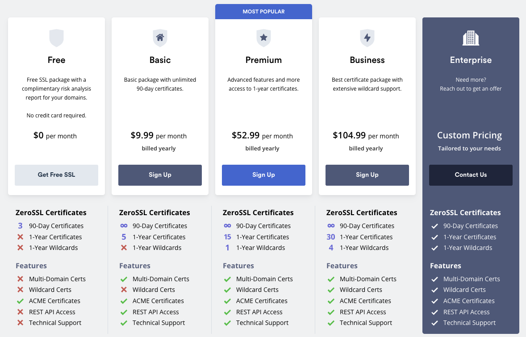Sign up for the Business plan
This screenshot has width=526, height=337.
pos(367,175)
